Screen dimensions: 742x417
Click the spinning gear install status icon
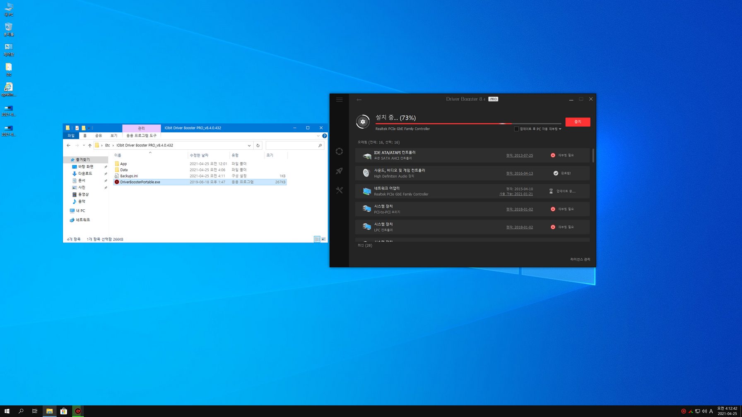[363, 122]
